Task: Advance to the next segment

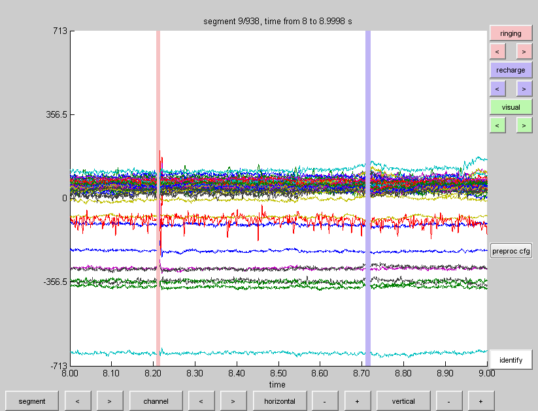Action: [x=109, y=401]
